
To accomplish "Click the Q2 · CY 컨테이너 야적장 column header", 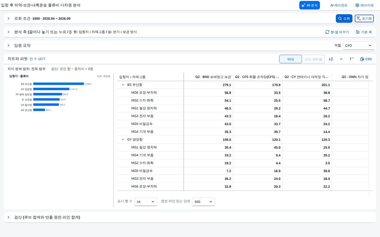I will pyautogui.click(x=307, y=77).
